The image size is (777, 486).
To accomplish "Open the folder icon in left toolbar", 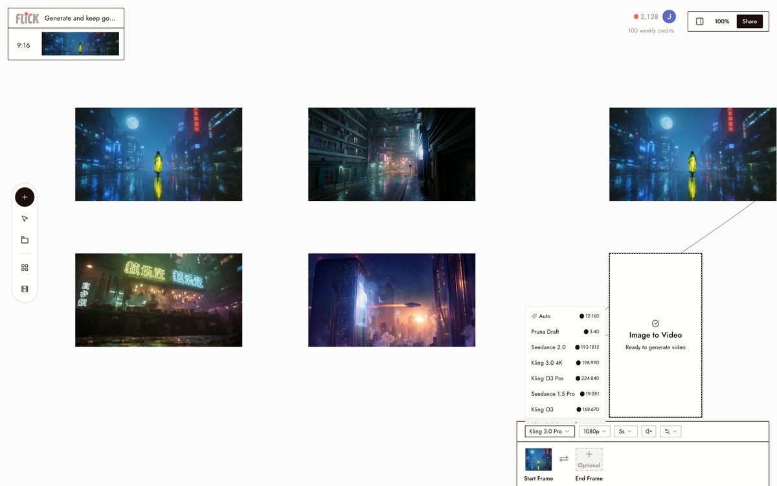I will click(25, 240).
